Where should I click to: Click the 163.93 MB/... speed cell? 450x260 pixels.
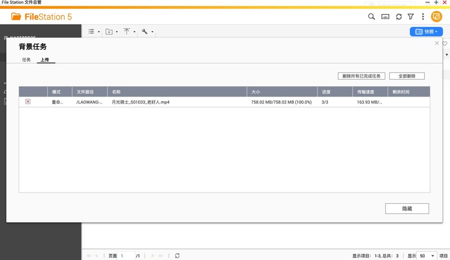click(370, 102)
